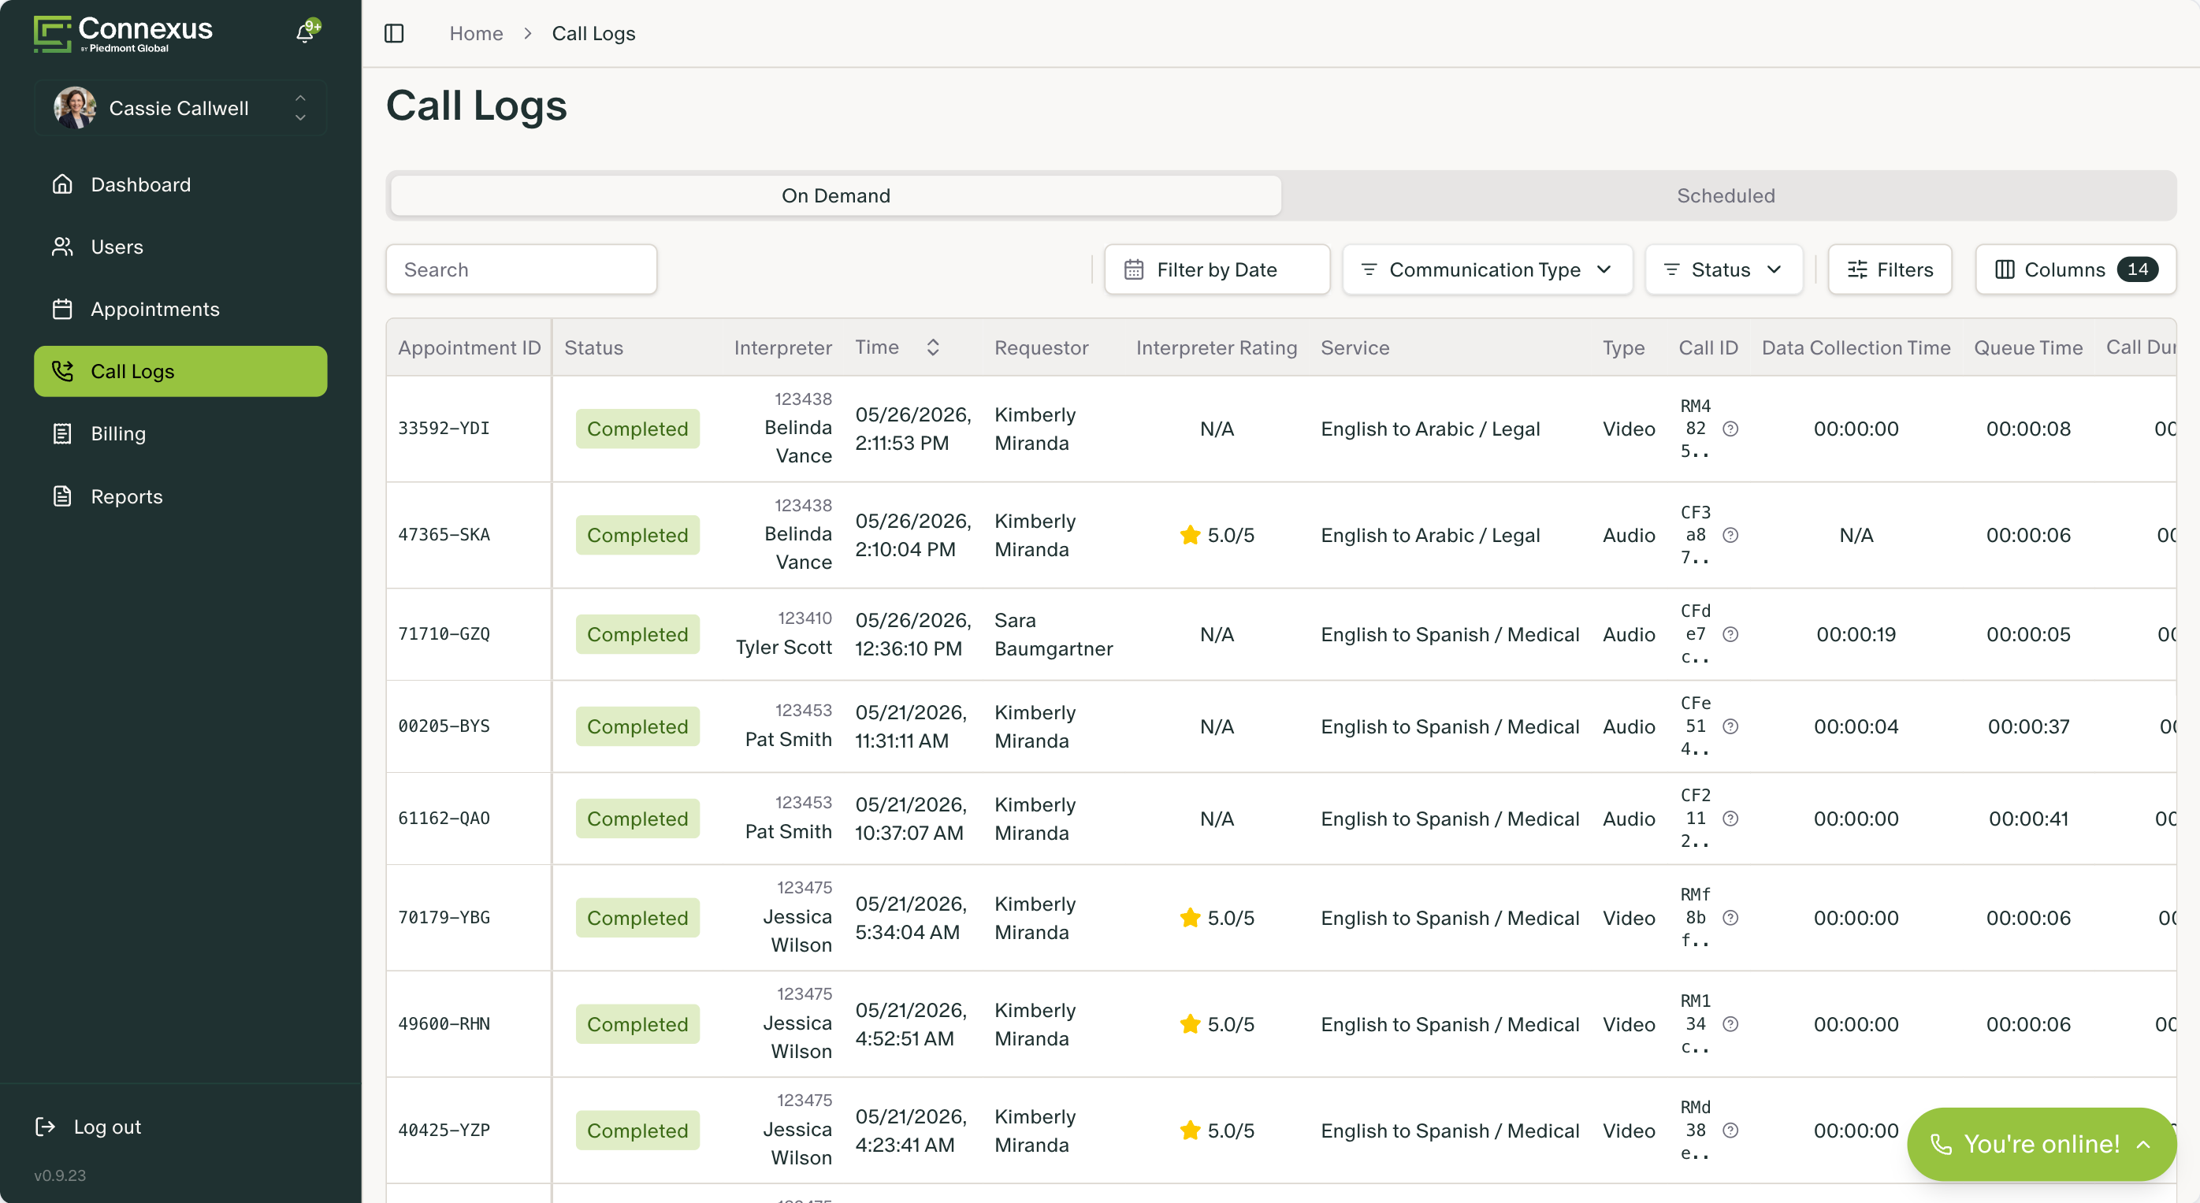Click rating star for 40425-YZP
The height and width of the screenshot is (1203, 2200).
point(1190,1130)
